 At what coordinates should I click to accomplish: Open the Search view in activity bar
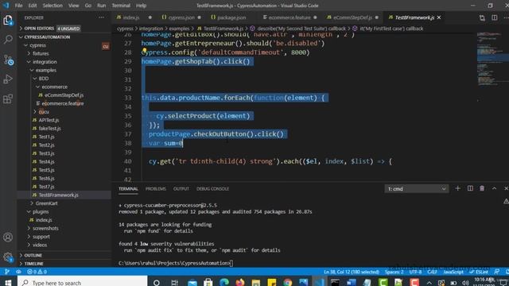click(8, 40)
